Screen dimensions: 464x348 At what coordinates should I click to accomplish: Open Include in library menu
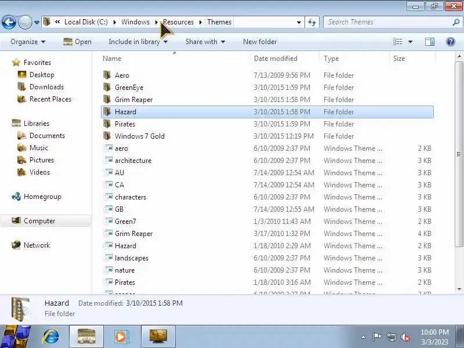(x=138, y=42)
